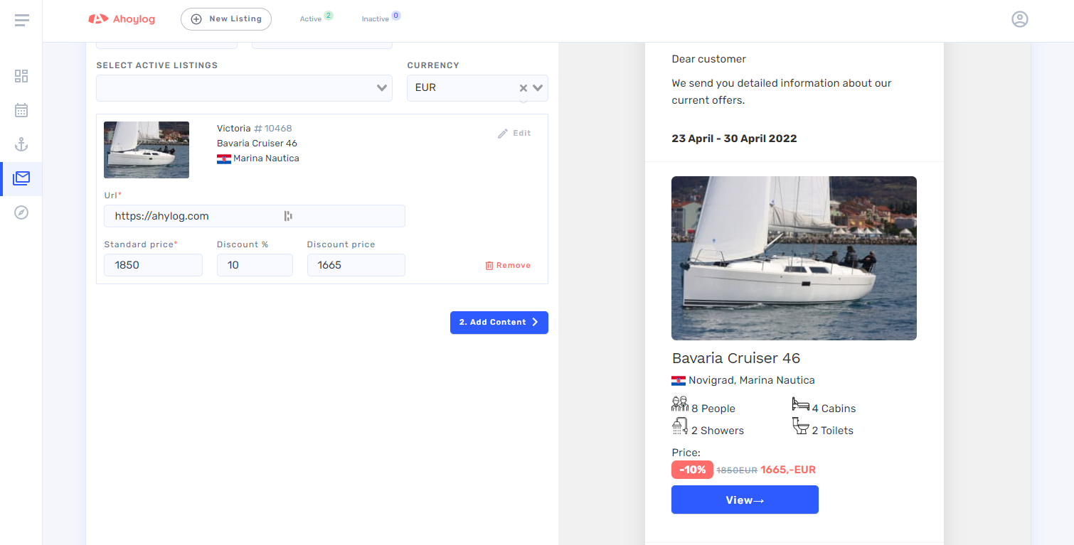Click the 8 People icon
The height and width of the screenshot is (545, 1074).
point(680,404)
